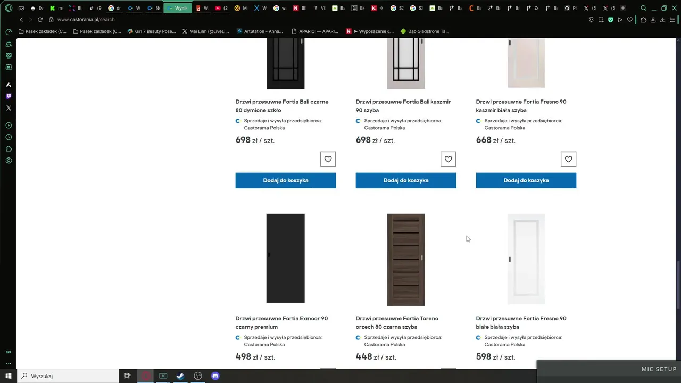
Task: Click the black Fortia Exmoor door image
Action: tap(286, 259)
